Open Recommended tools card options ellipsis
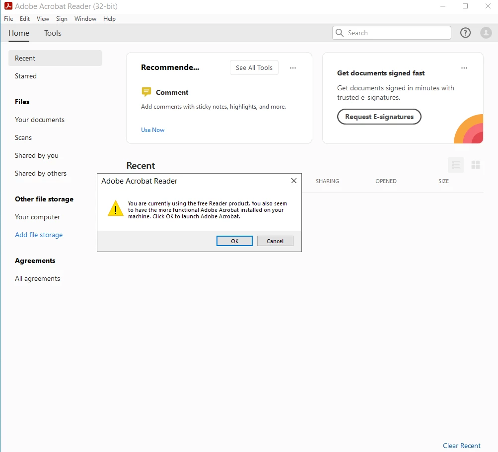Viewport: 498px width, 452px height. coord(293,68)
